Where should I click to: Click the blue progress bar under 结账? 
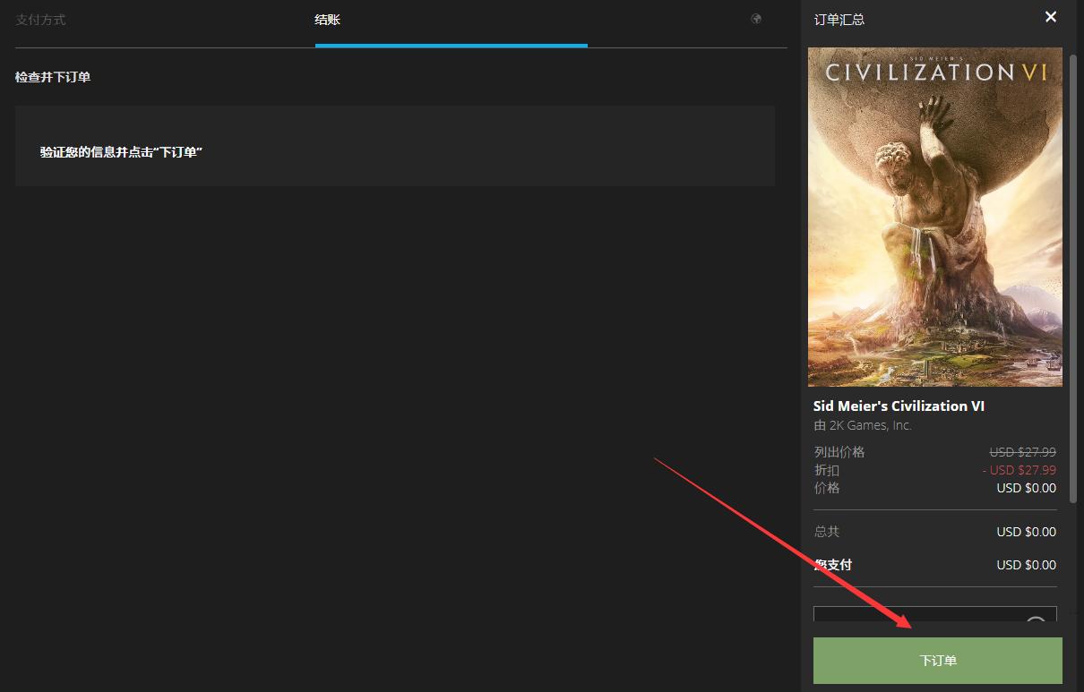(451, 45)
